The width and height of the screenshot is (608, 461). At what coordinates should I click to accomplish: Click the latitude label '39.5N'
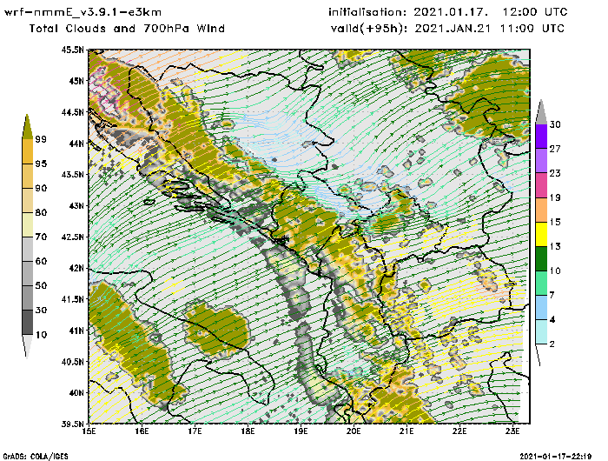click(x=72, y=424)
